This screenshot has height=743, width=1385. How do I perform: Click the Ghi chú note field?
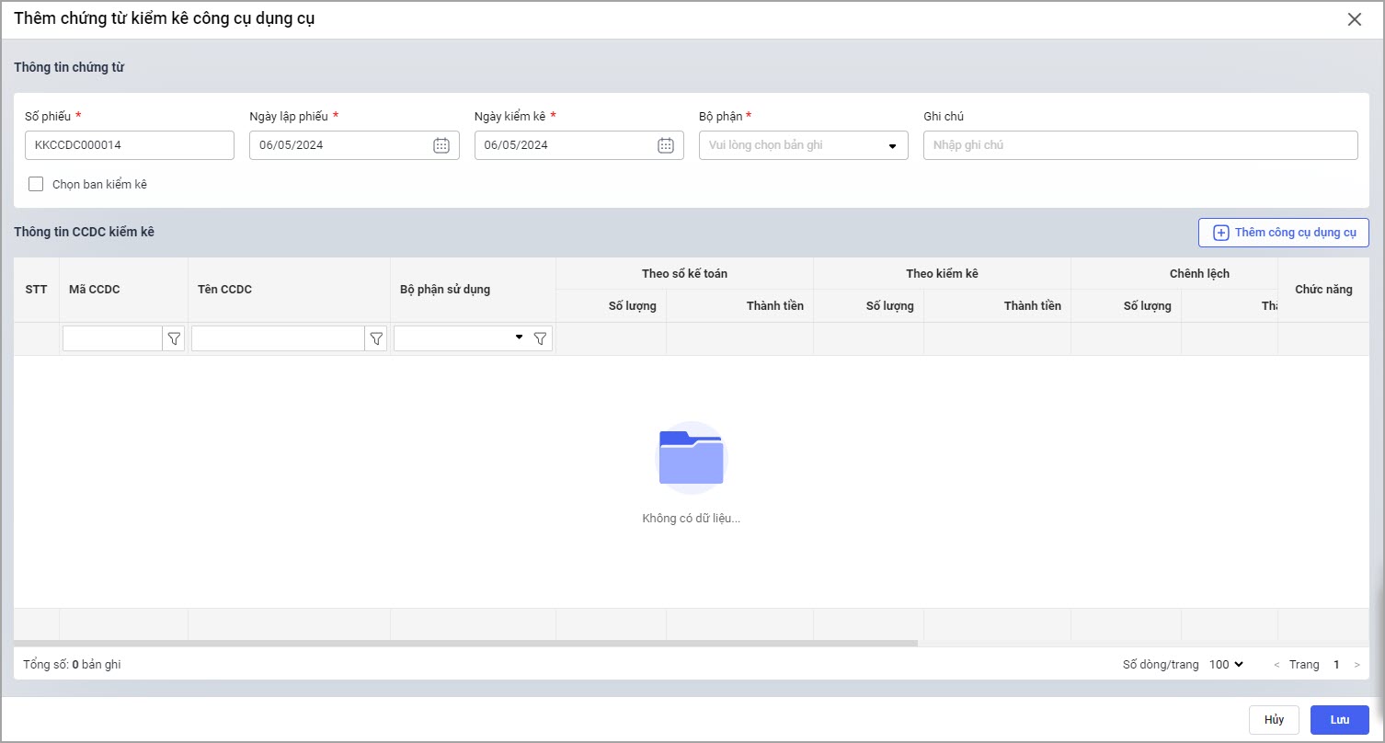click(1139, 145)
